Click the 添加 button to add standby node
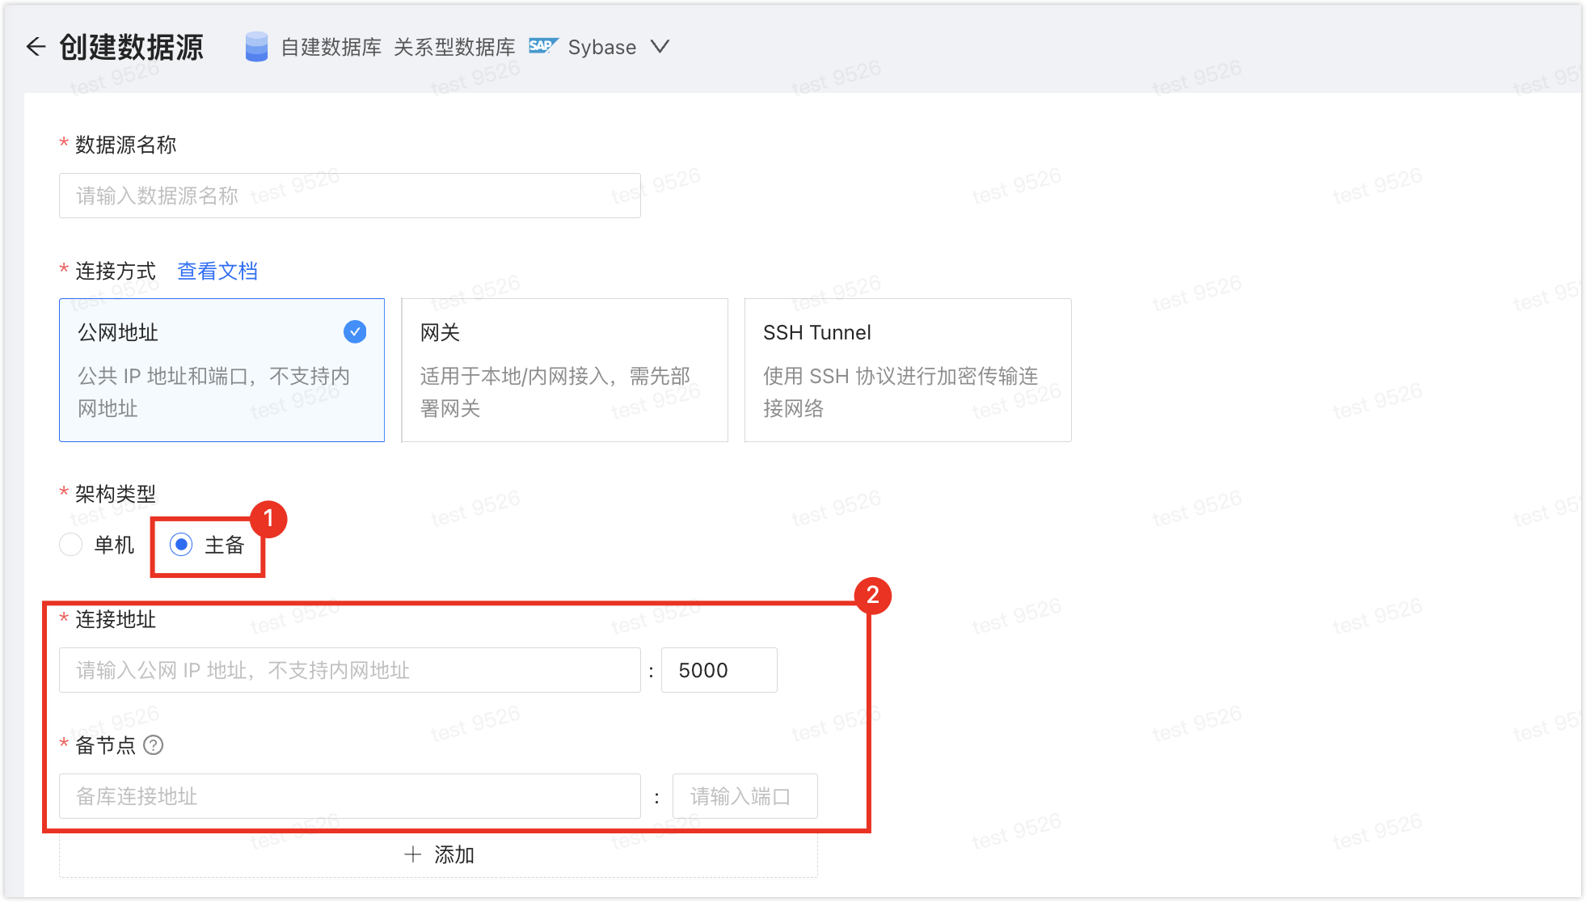The image size is (1586, 902). tap(438, 854)
